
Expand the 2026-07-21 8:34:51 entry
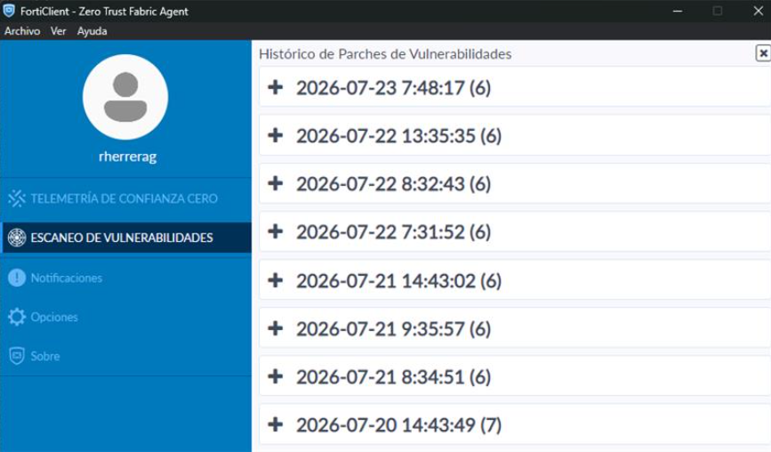pyautogui.click(x=276, y=376)
